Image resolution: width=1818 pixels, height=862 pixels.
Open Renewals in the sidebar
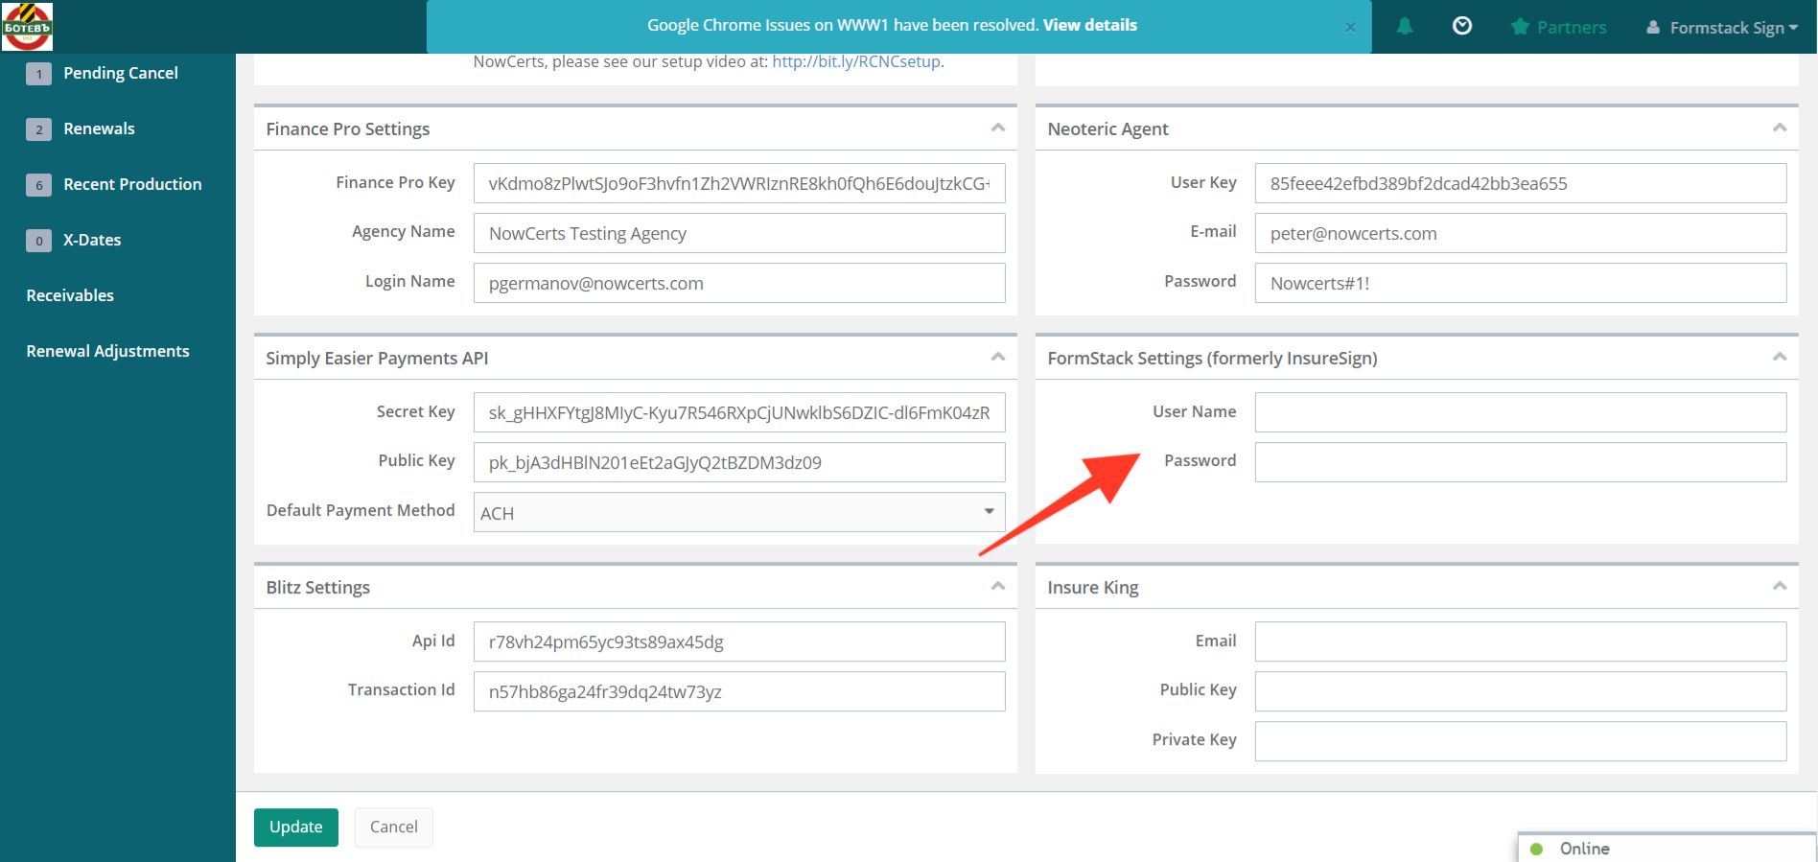99,128
